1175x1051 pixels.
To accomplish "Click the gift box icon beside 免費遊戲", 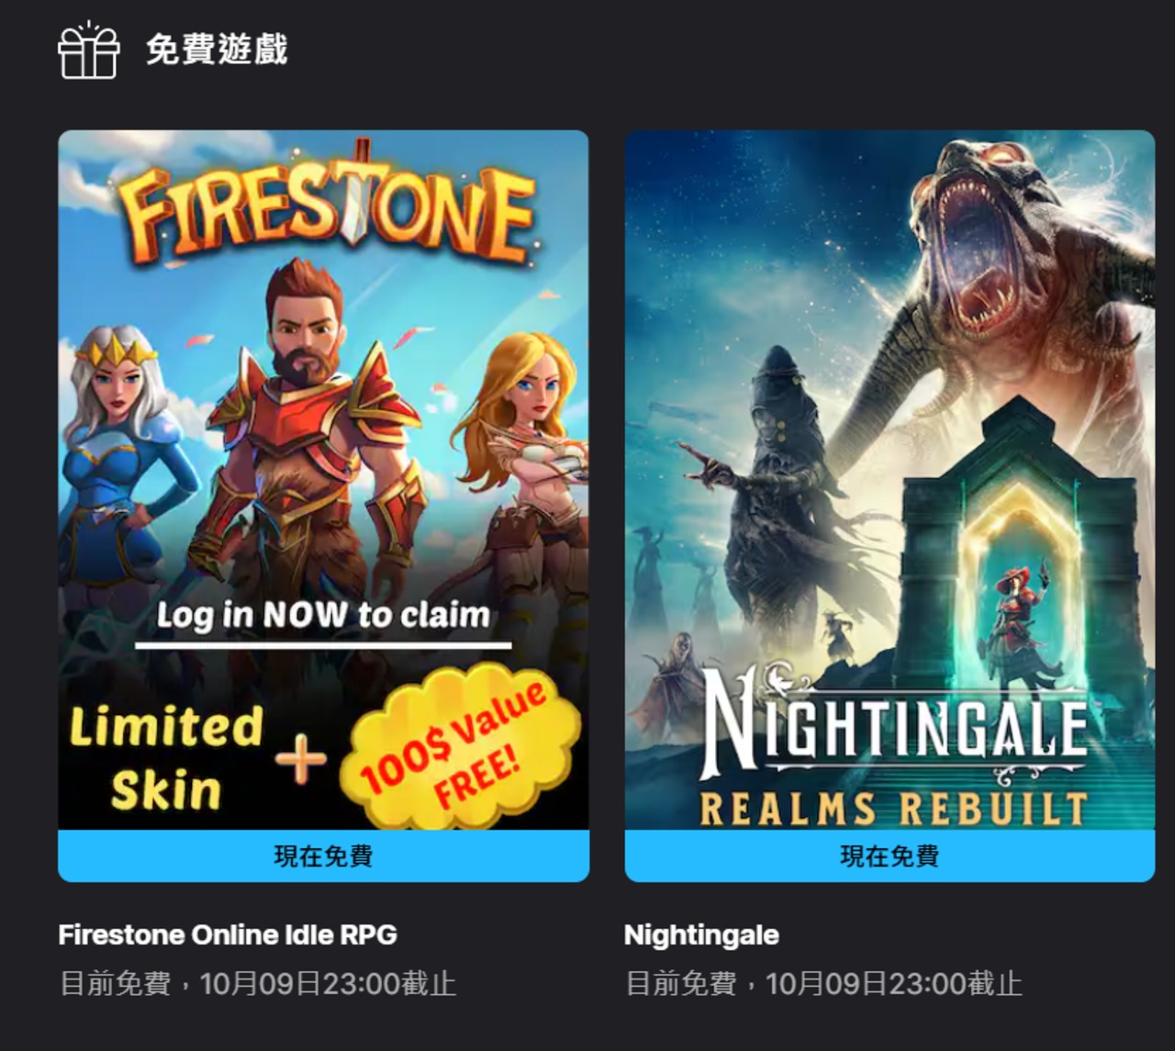I will (89, 50).
